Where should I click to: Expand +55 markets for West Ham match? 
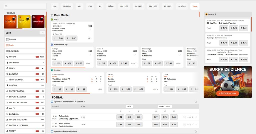pos(100,89)
